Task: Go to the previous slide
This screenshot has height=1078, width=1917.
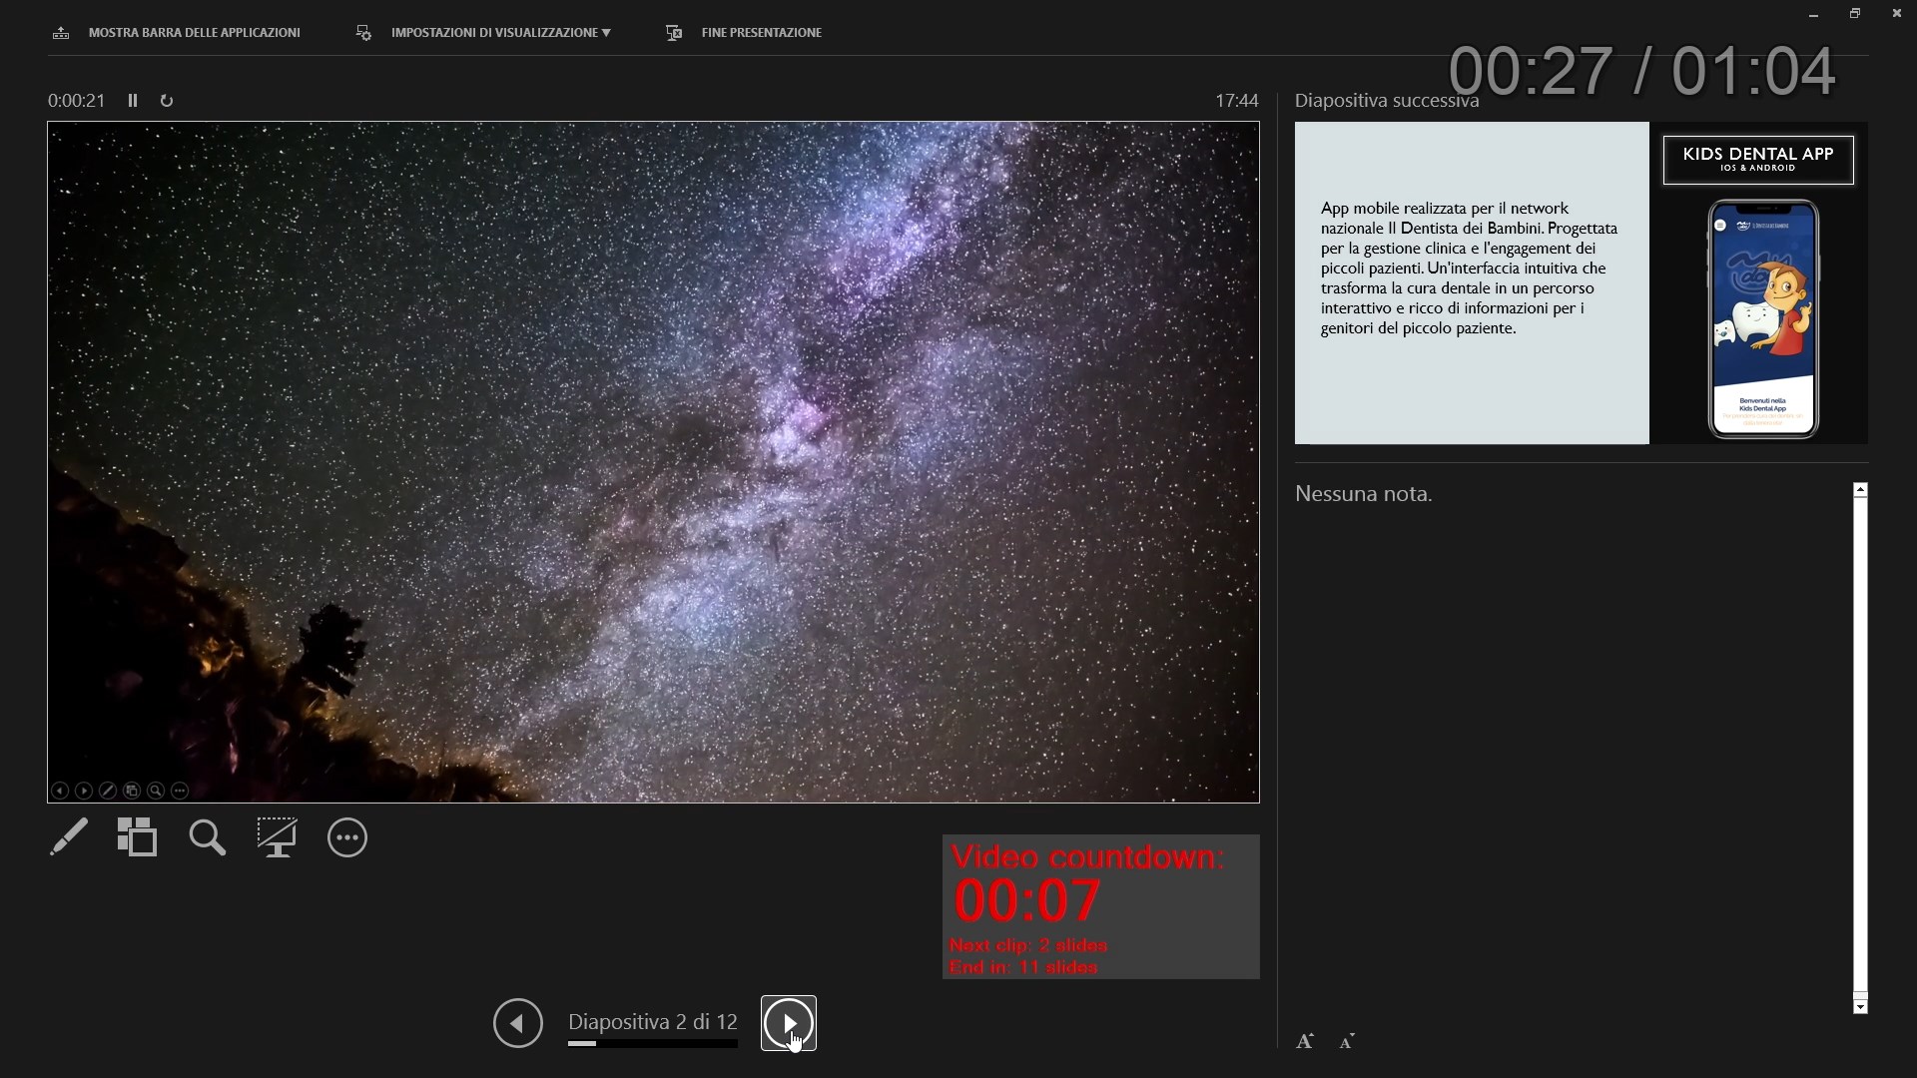Action: pyautogui.click(x=517, y=1023)
